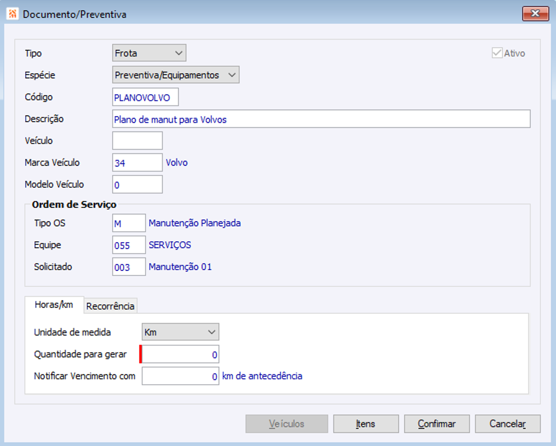This screenshot has width=556, height=446.
Task: Switch to the Recorrência tab
Action: click(x=110, y=306)
